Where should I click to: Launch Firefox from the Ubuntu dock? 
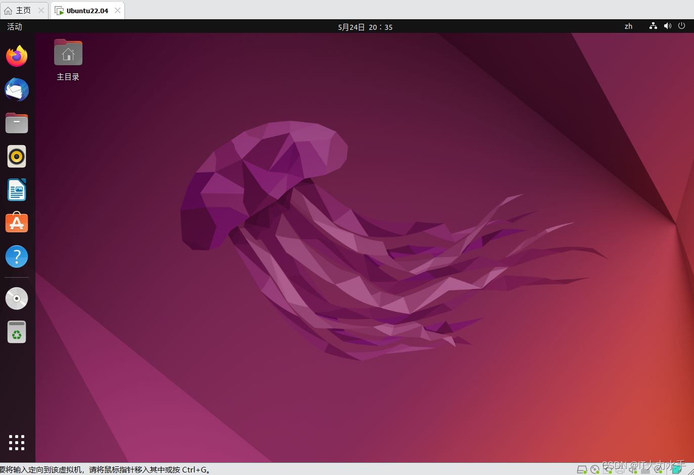[17, 56]
